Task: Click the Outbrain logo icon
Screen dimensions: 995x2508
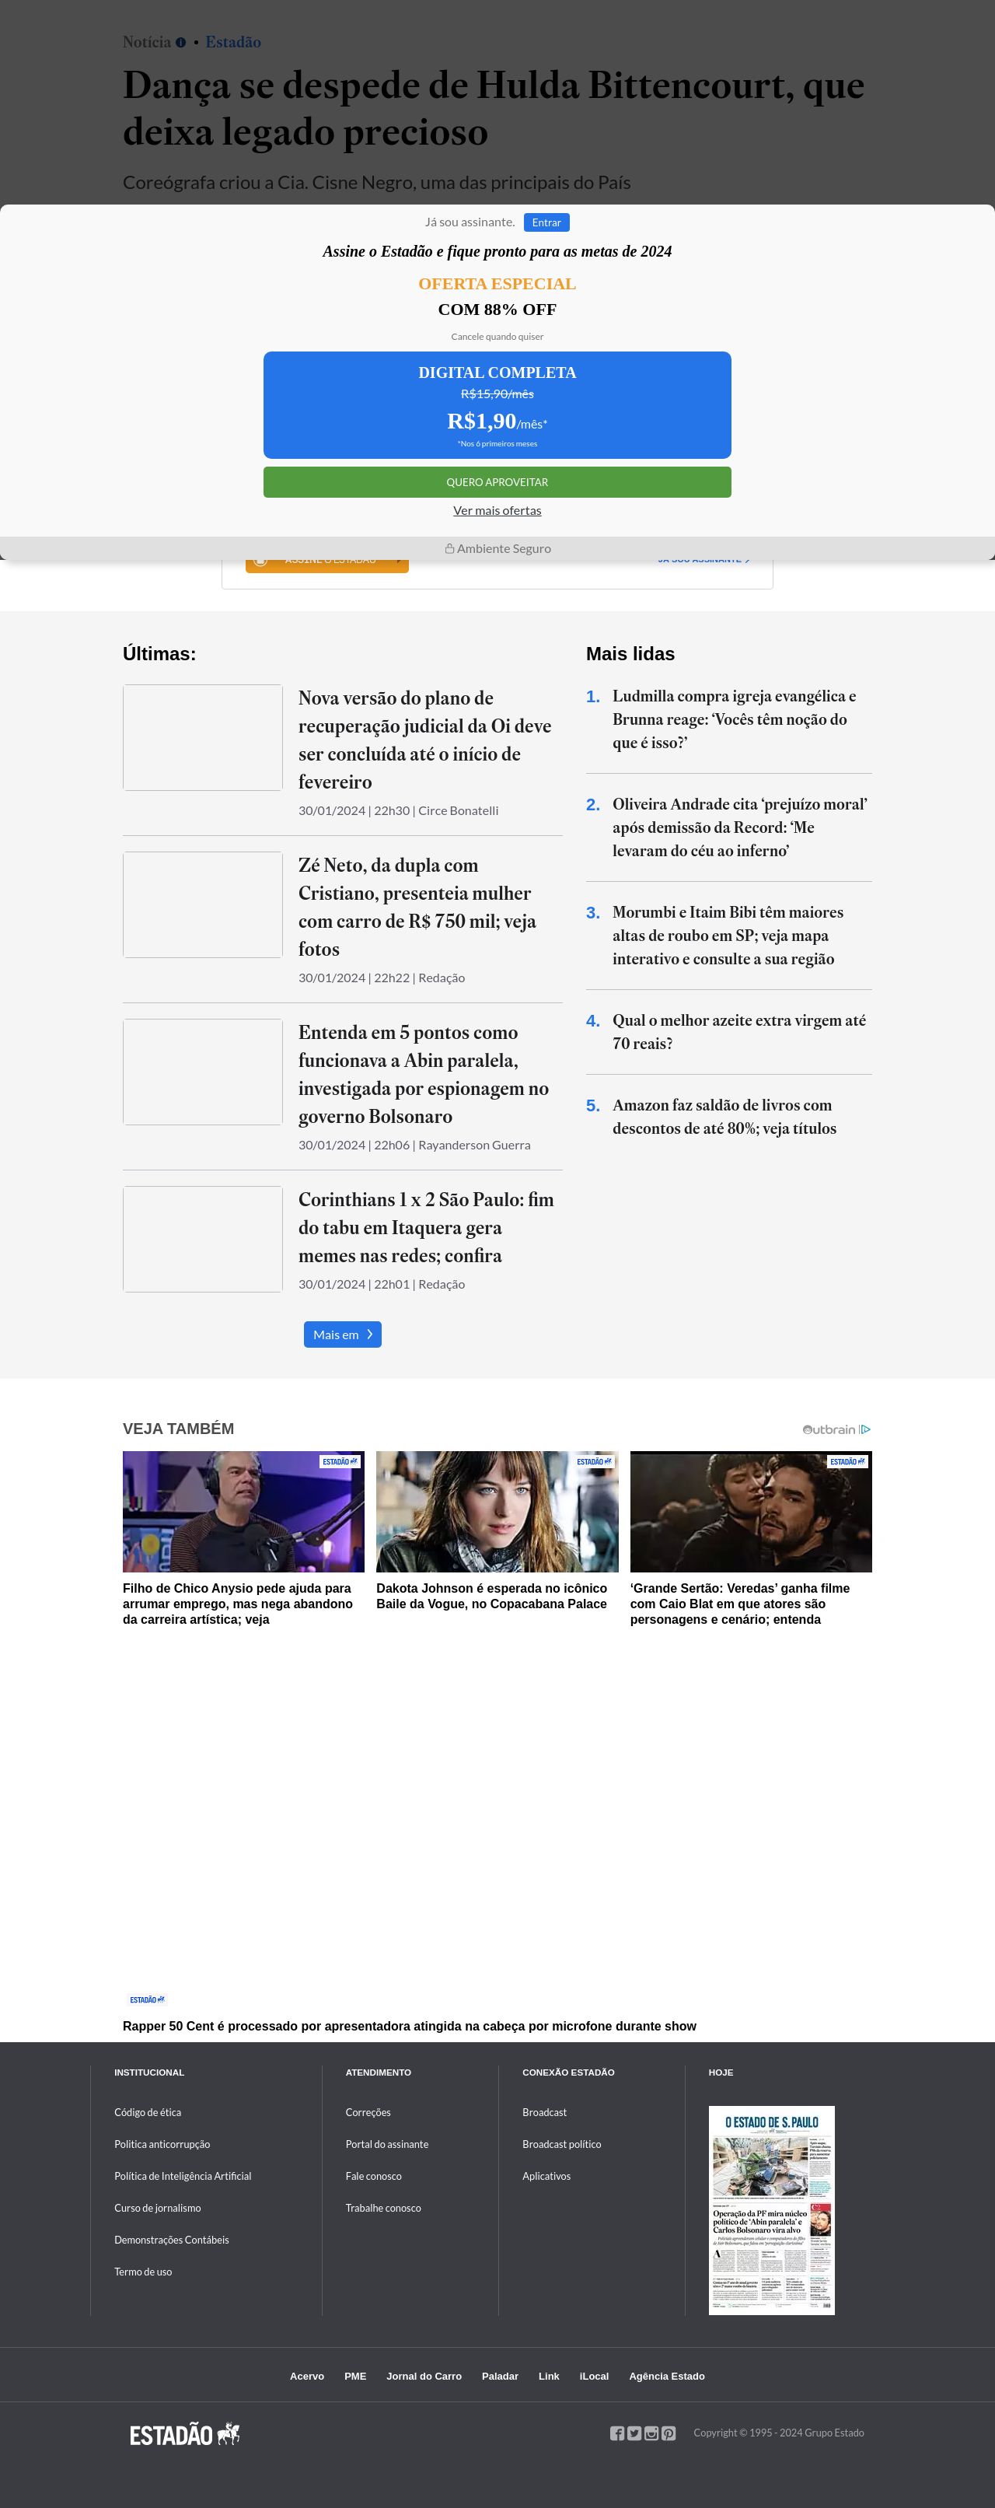Action: pos(836,1429)
